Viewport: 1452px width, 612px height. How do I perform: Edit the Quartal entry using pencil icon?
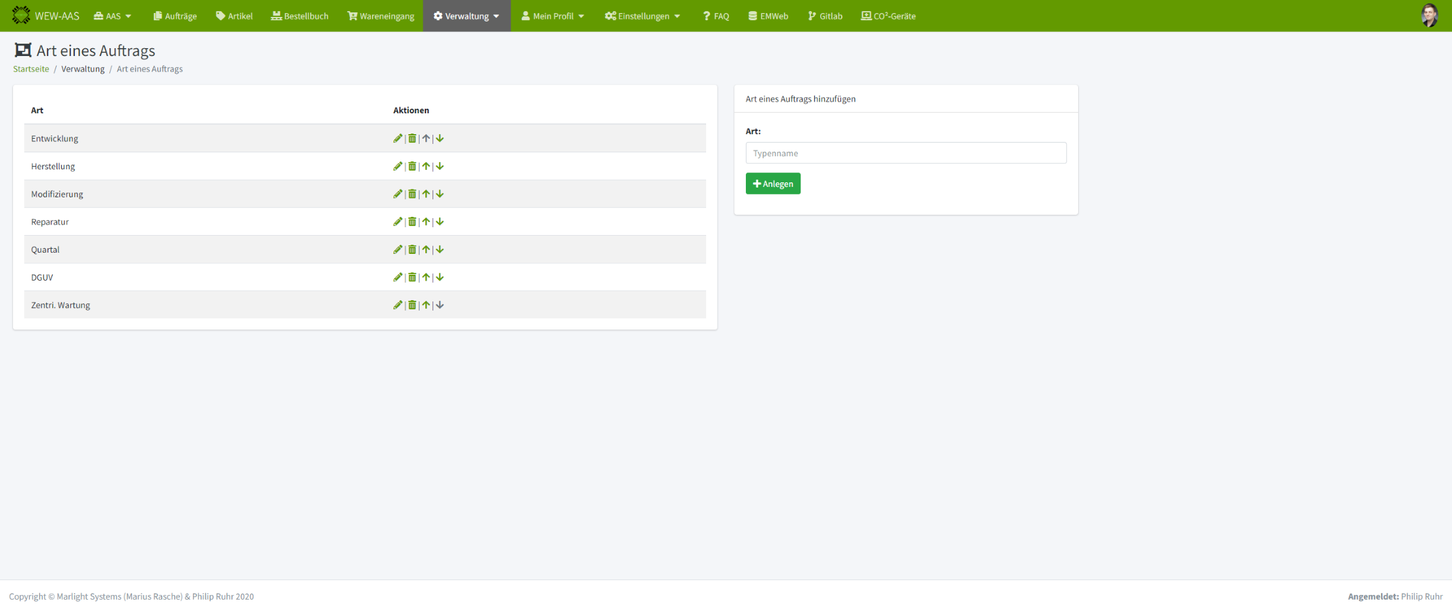click(397, 249)
